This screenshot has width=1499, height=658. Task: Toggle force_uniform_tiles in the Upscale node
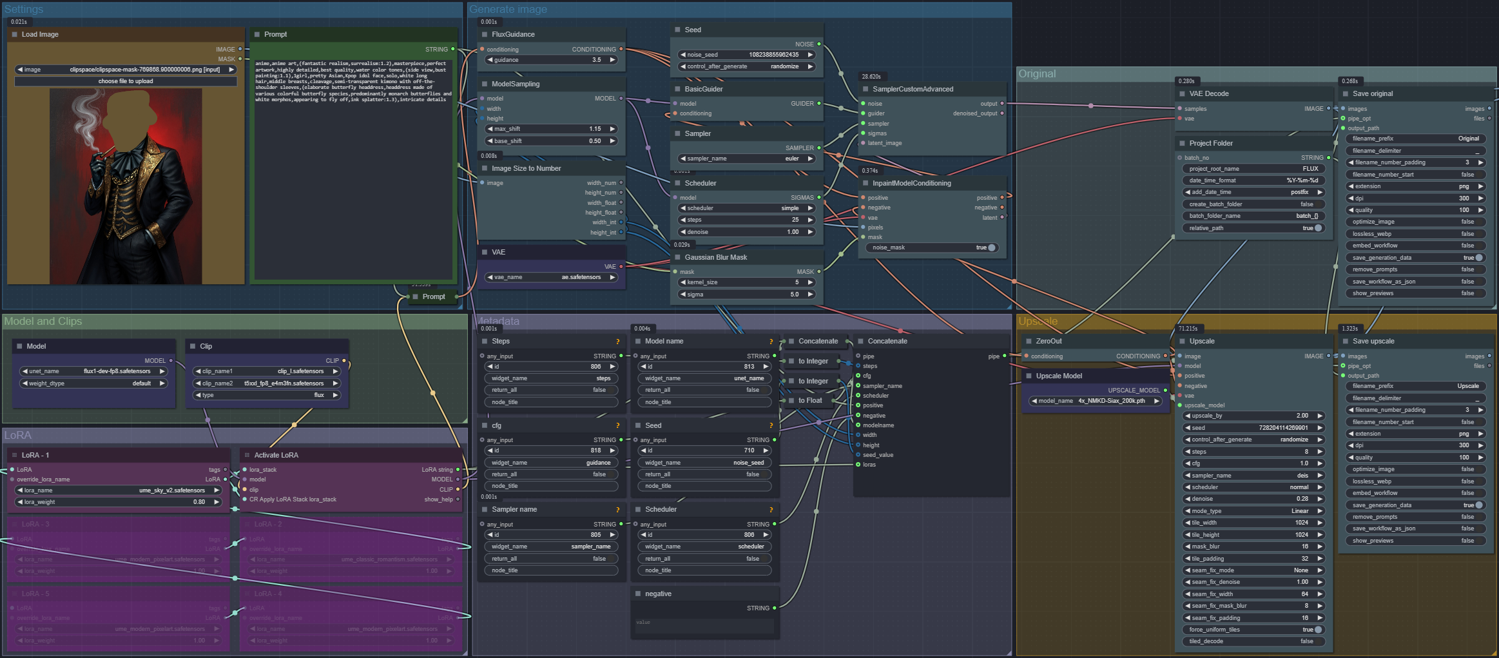(x=1318, y=630)
